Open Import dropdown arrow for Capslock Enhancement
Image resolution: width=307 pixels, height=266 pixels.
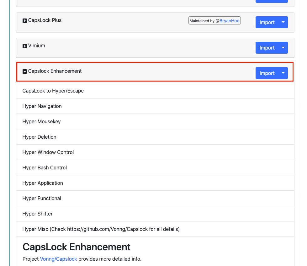283,73
